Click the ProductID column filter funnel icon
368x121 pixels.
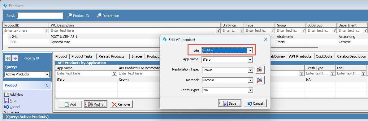pyautogui.click(x=46, y=30)
